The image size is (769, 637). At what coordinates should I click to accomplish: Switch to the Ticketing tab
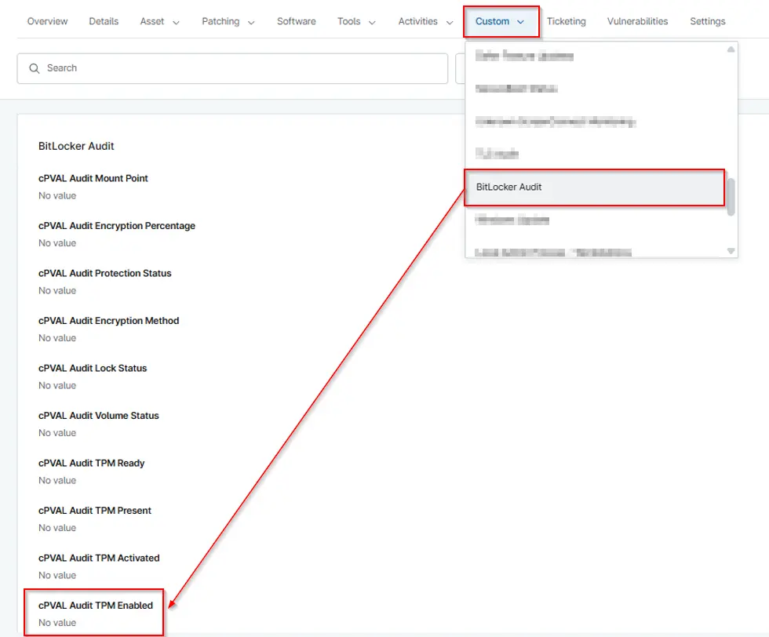point(566,21)
